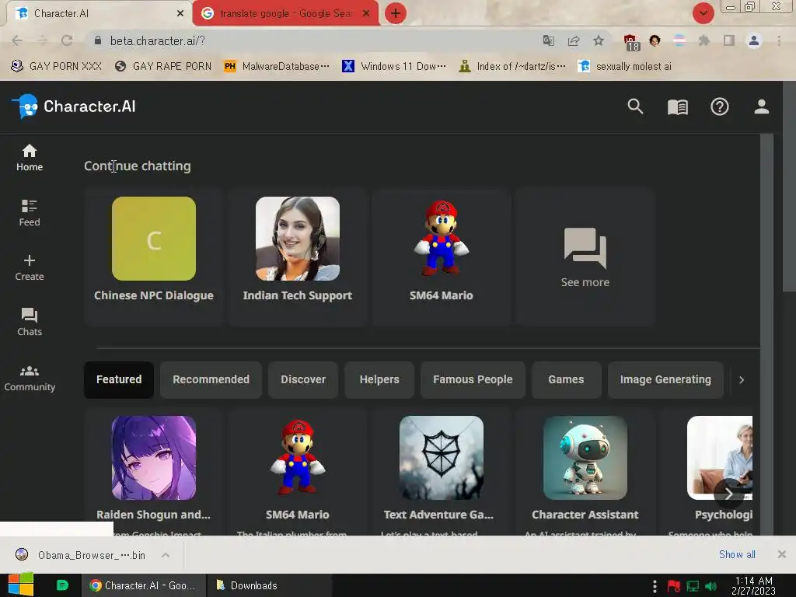Click the Character.AI logo

pos(74,106)
